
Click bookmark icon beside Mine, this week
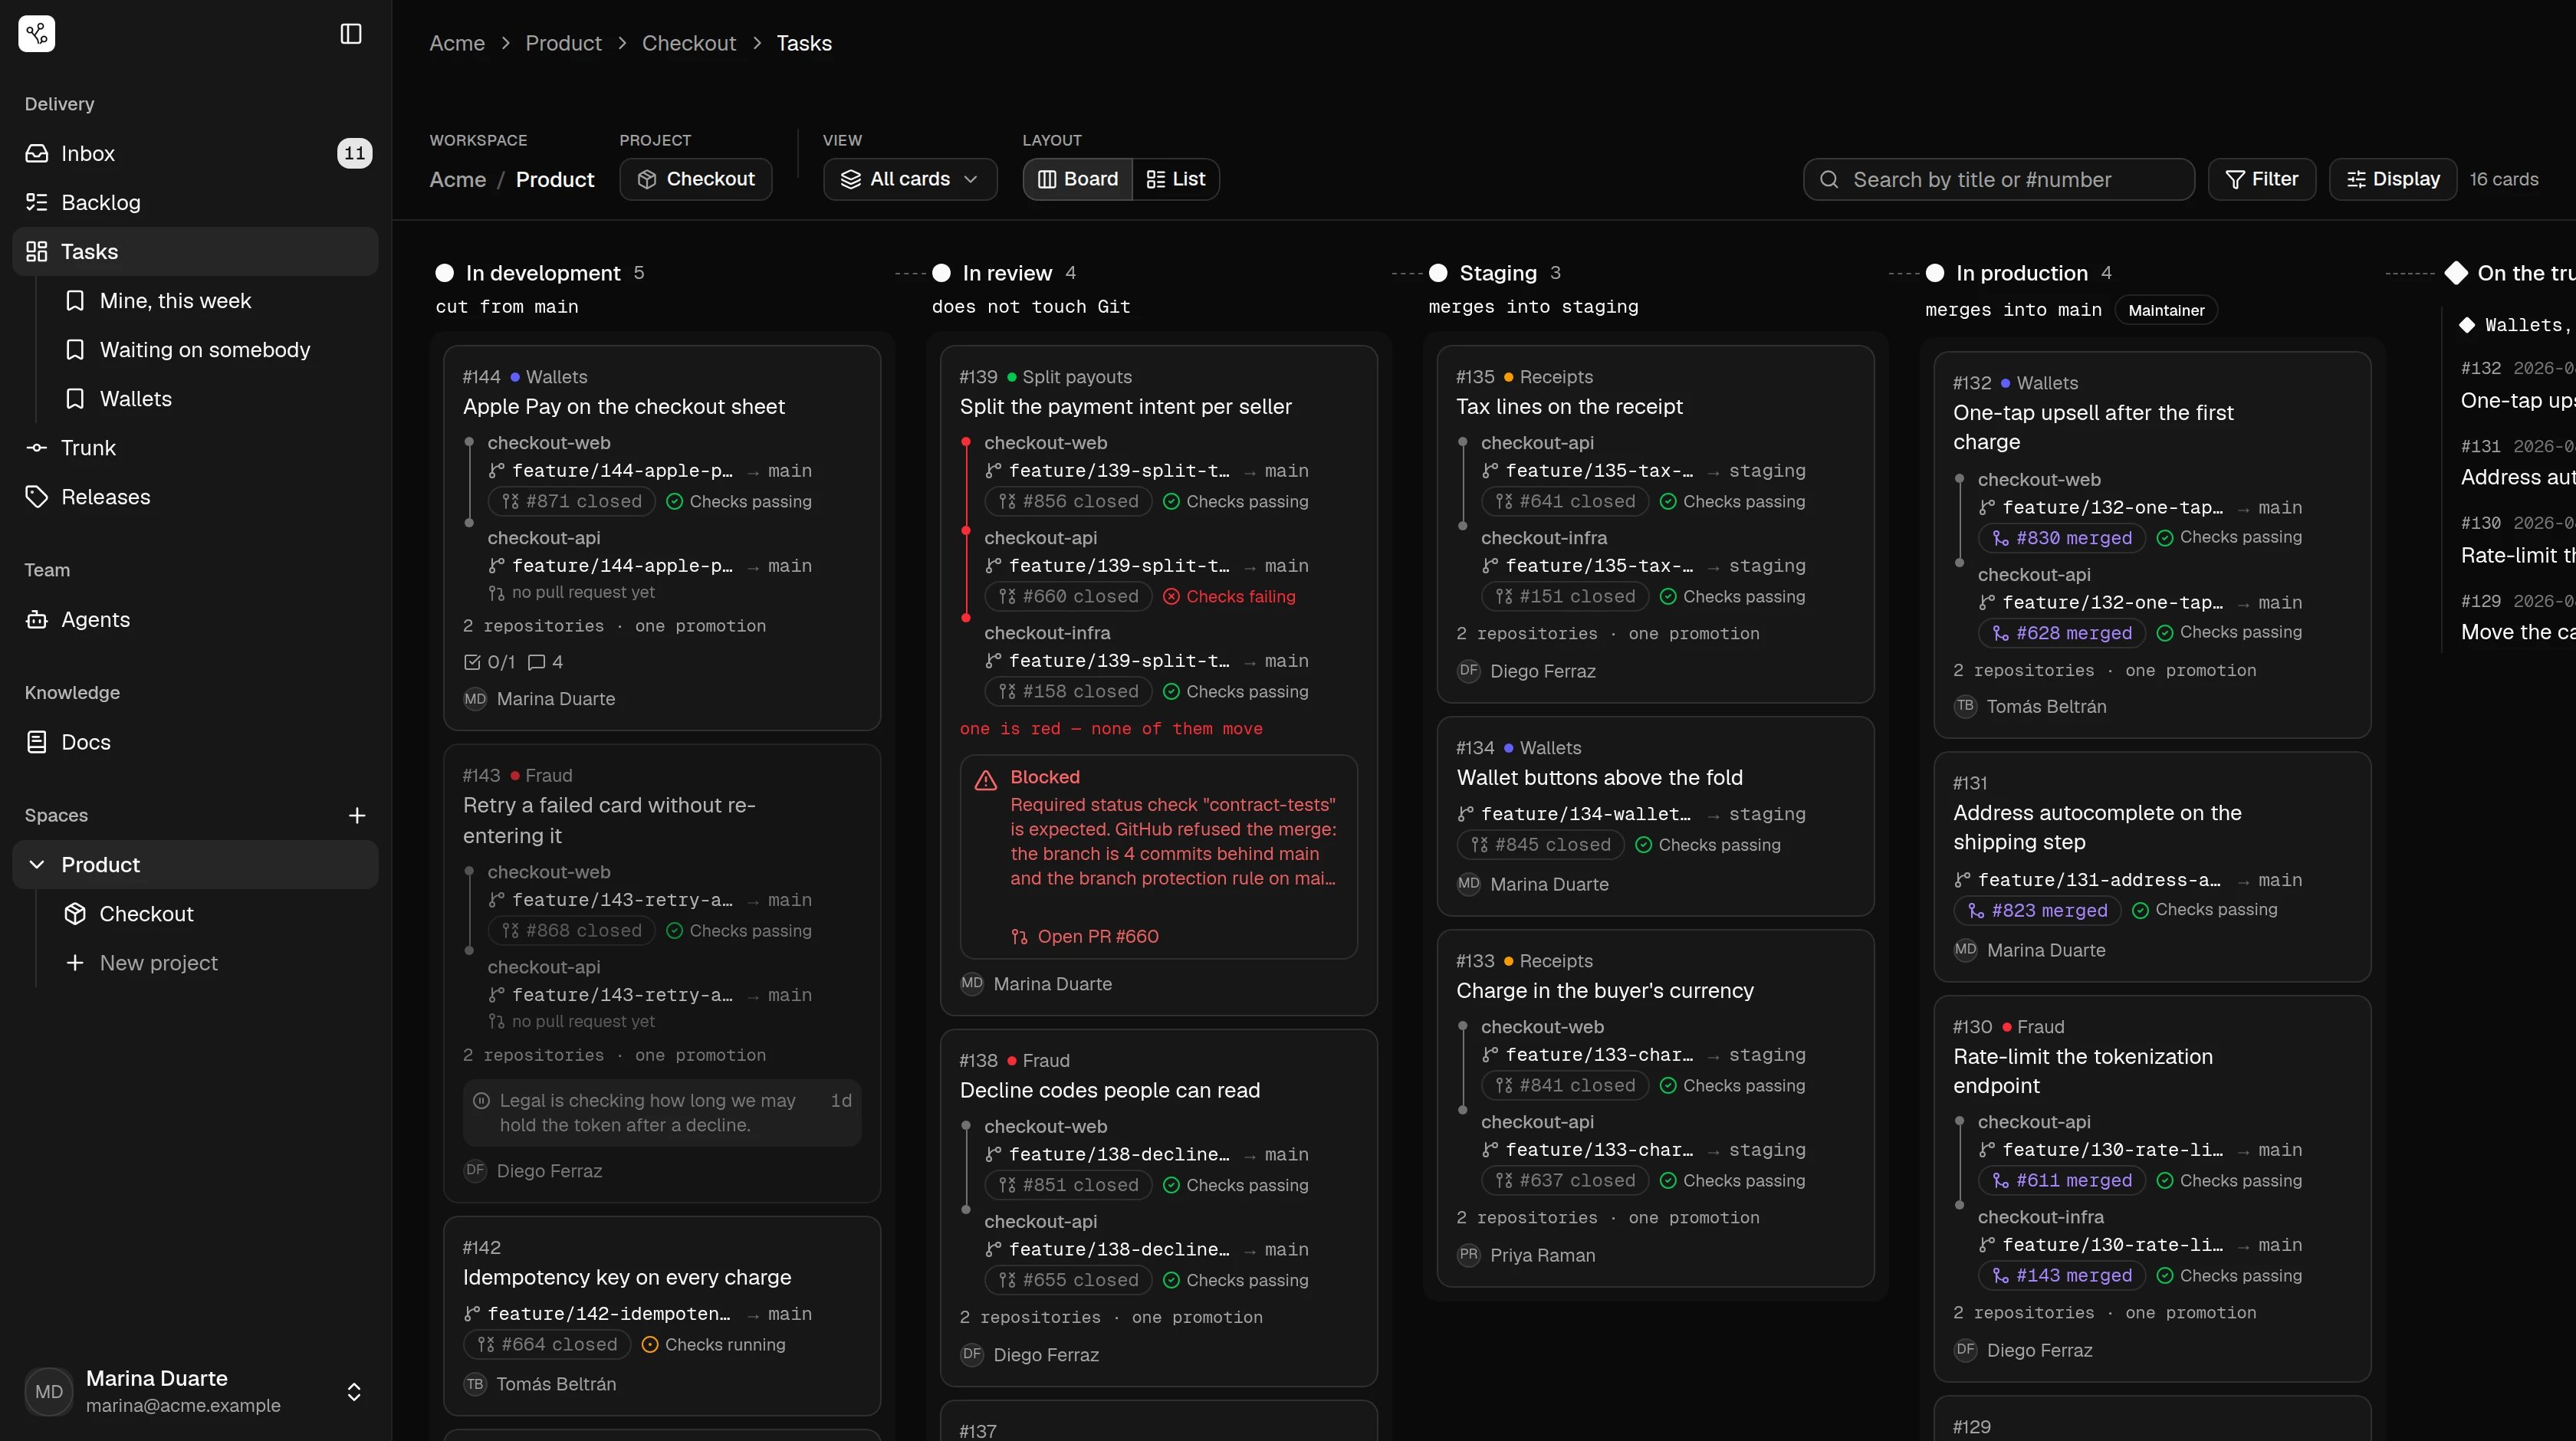[x=75, y=301]
